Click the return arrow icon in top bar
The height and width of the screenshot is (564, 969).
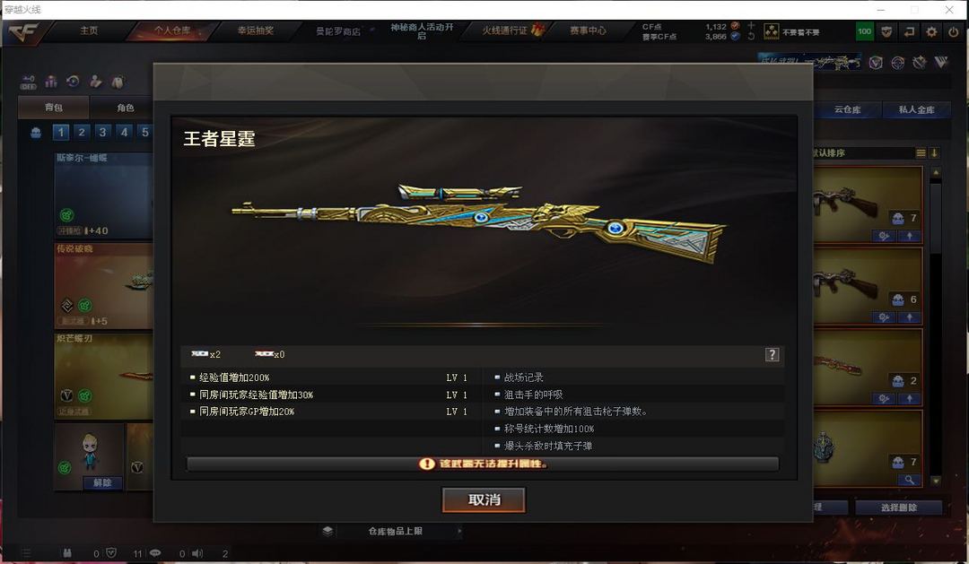tap(909, 31)
